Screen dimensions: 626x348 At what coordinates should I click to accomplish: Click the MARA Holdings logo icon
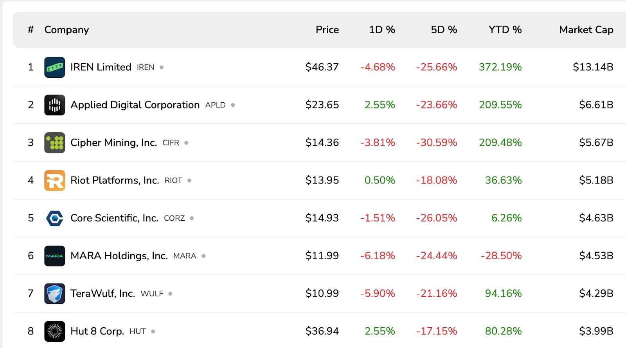pos(54,256)
